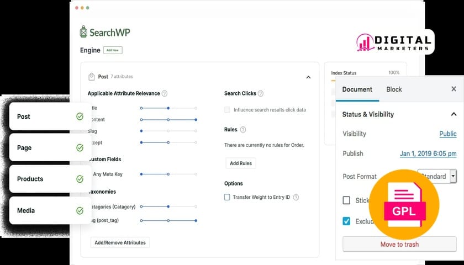Click the Digital Marketers logo

click(x=394, y=43)
